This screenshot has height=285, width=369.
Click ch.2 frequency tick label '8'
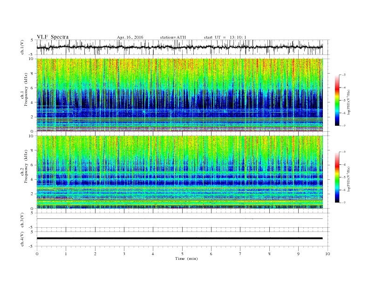point(33,150)
